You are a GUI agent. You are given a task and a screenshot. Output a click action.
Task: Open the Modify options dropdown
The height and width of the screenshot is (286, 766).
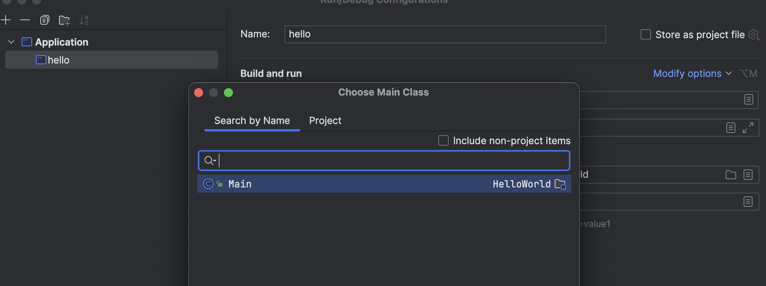pyautogui.click(x=692, y=74)
